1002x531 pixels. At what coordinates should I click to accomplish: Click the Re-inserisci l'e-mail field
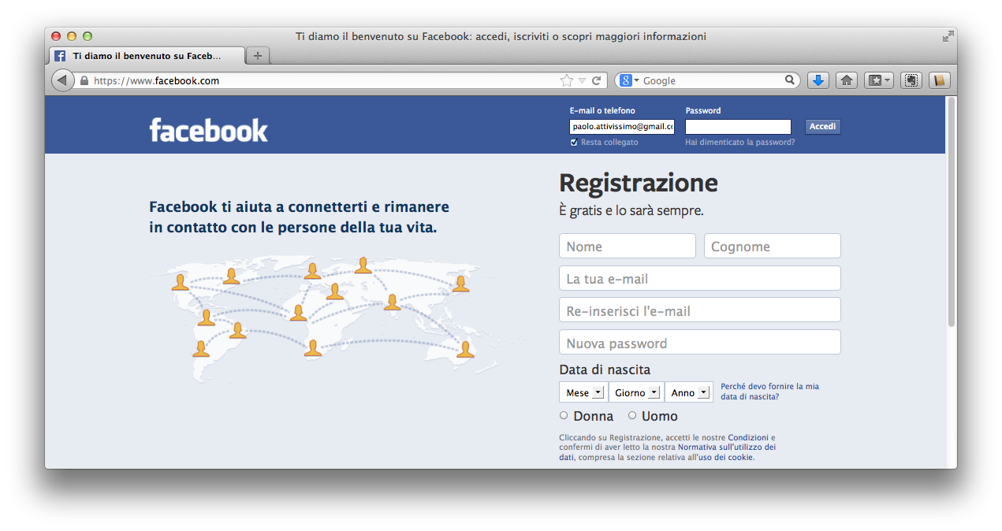tap(700, 310)
